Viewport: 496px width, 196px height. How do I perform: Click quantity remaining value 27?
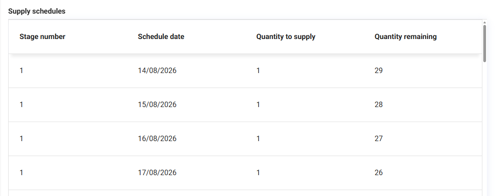[378, 138]
